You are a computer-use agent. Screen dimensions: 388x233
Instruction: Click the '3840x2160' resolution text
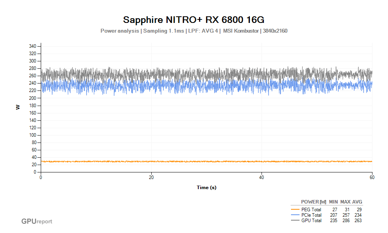[x=275, y=31]
